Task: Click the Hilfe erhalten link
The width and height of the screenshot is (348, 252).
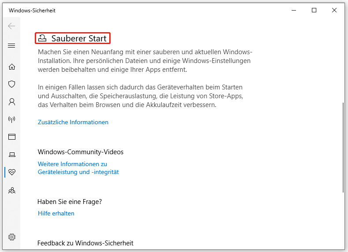Action: point(56,213)
